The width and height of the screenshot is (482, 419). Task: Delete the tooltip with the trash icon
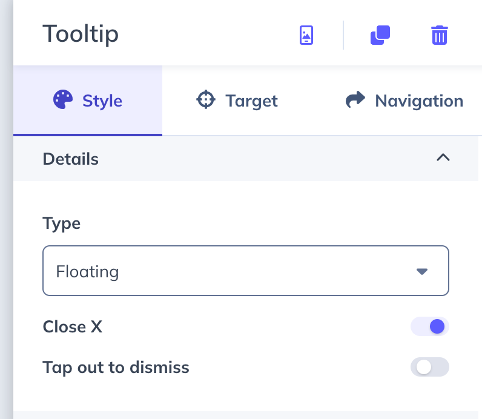pos(439,35)
